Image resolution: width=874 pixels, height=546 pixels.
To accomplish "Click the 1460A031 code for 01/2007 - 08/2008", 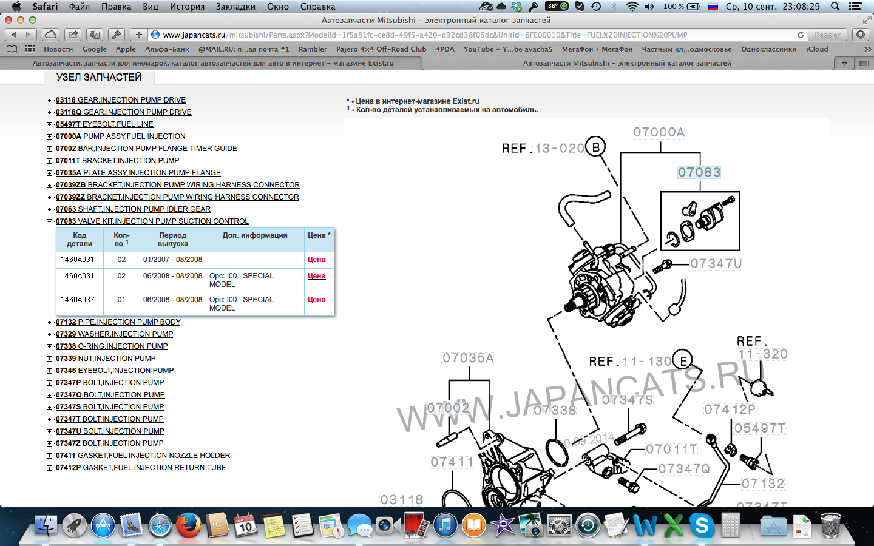I will [77, 260].
